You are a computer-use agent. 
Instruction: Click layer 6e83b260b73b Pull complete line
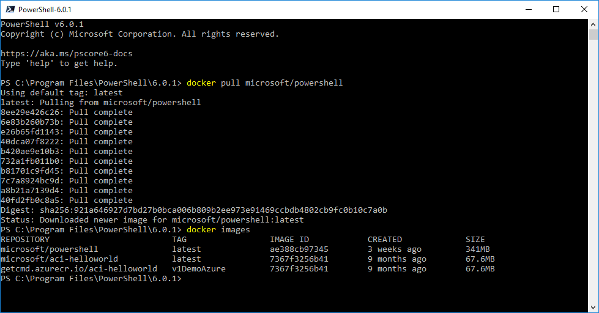67,122
